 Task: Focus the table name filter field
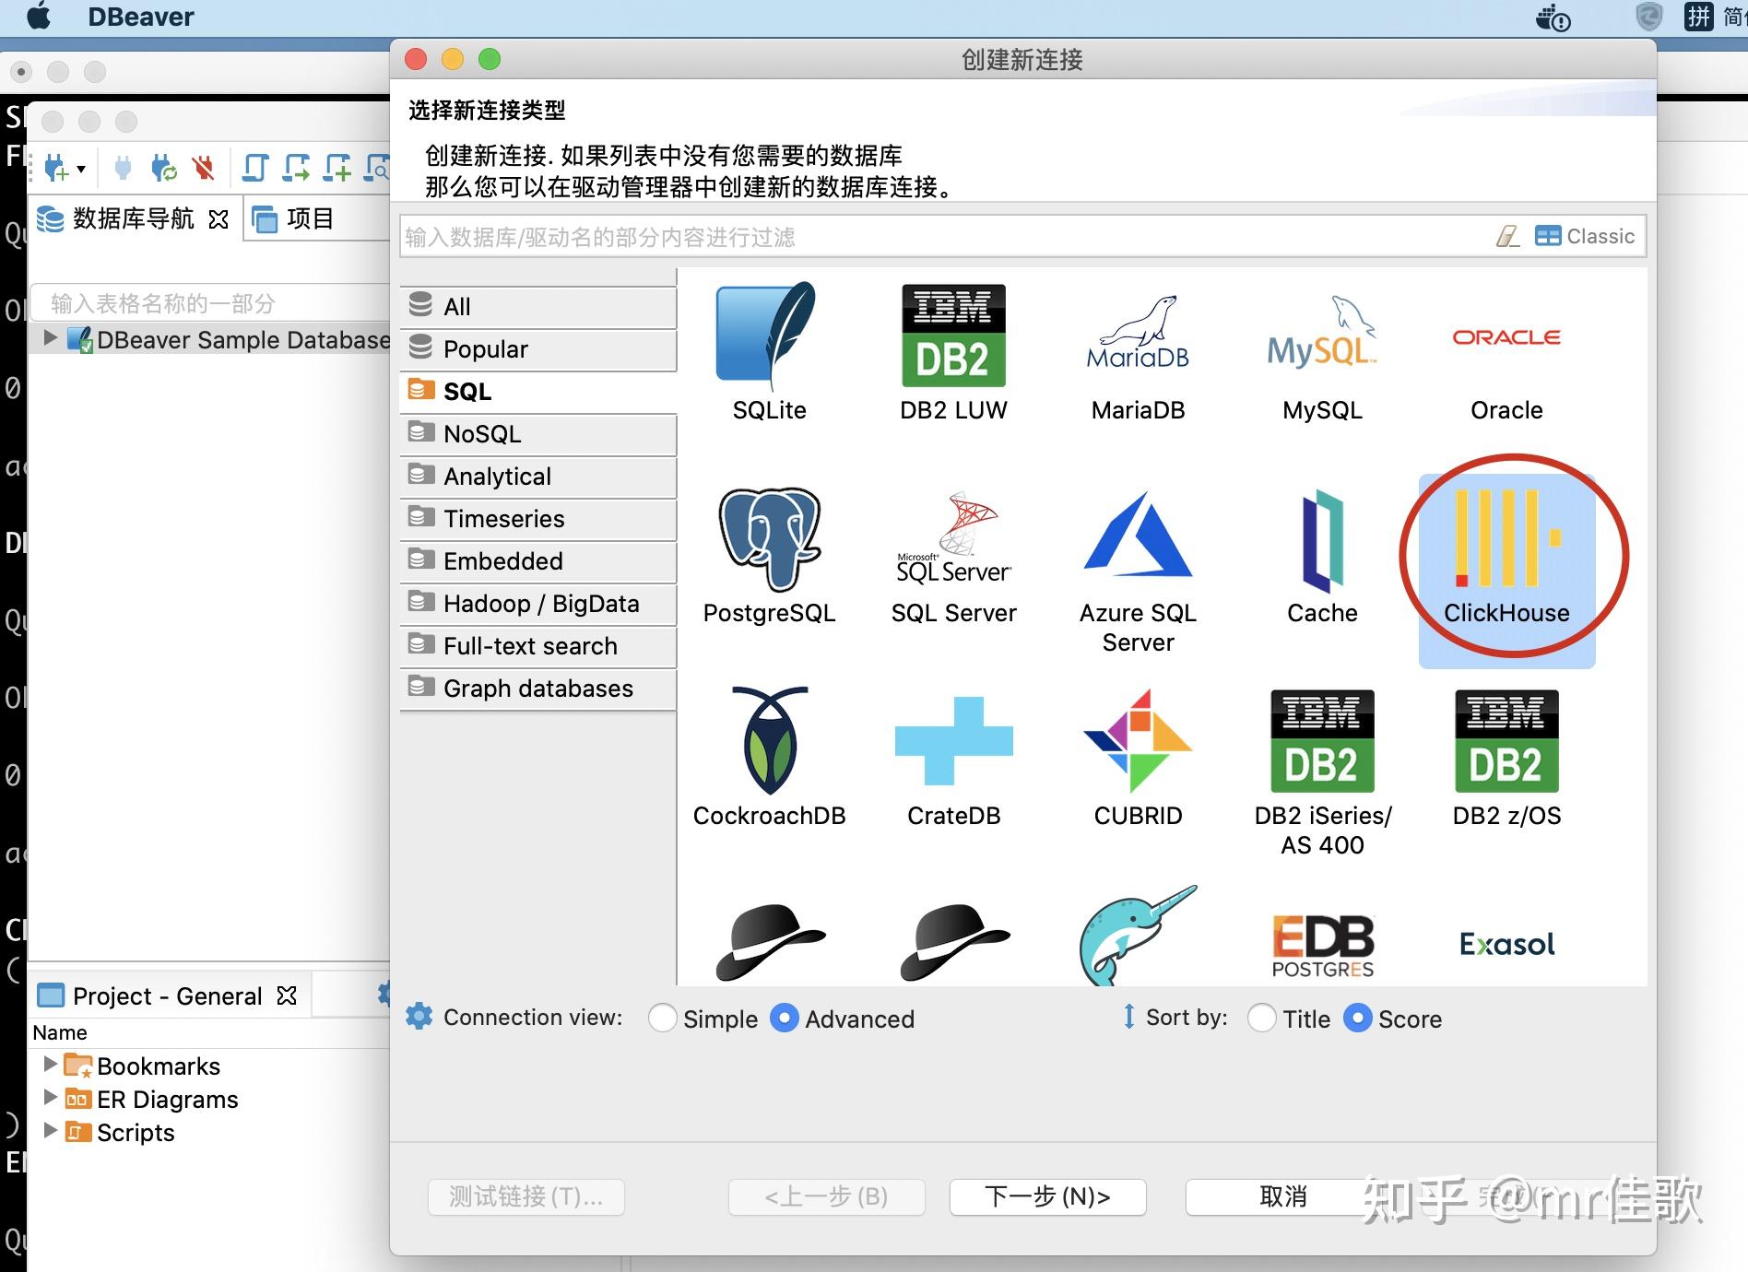(x=210, y=303)
